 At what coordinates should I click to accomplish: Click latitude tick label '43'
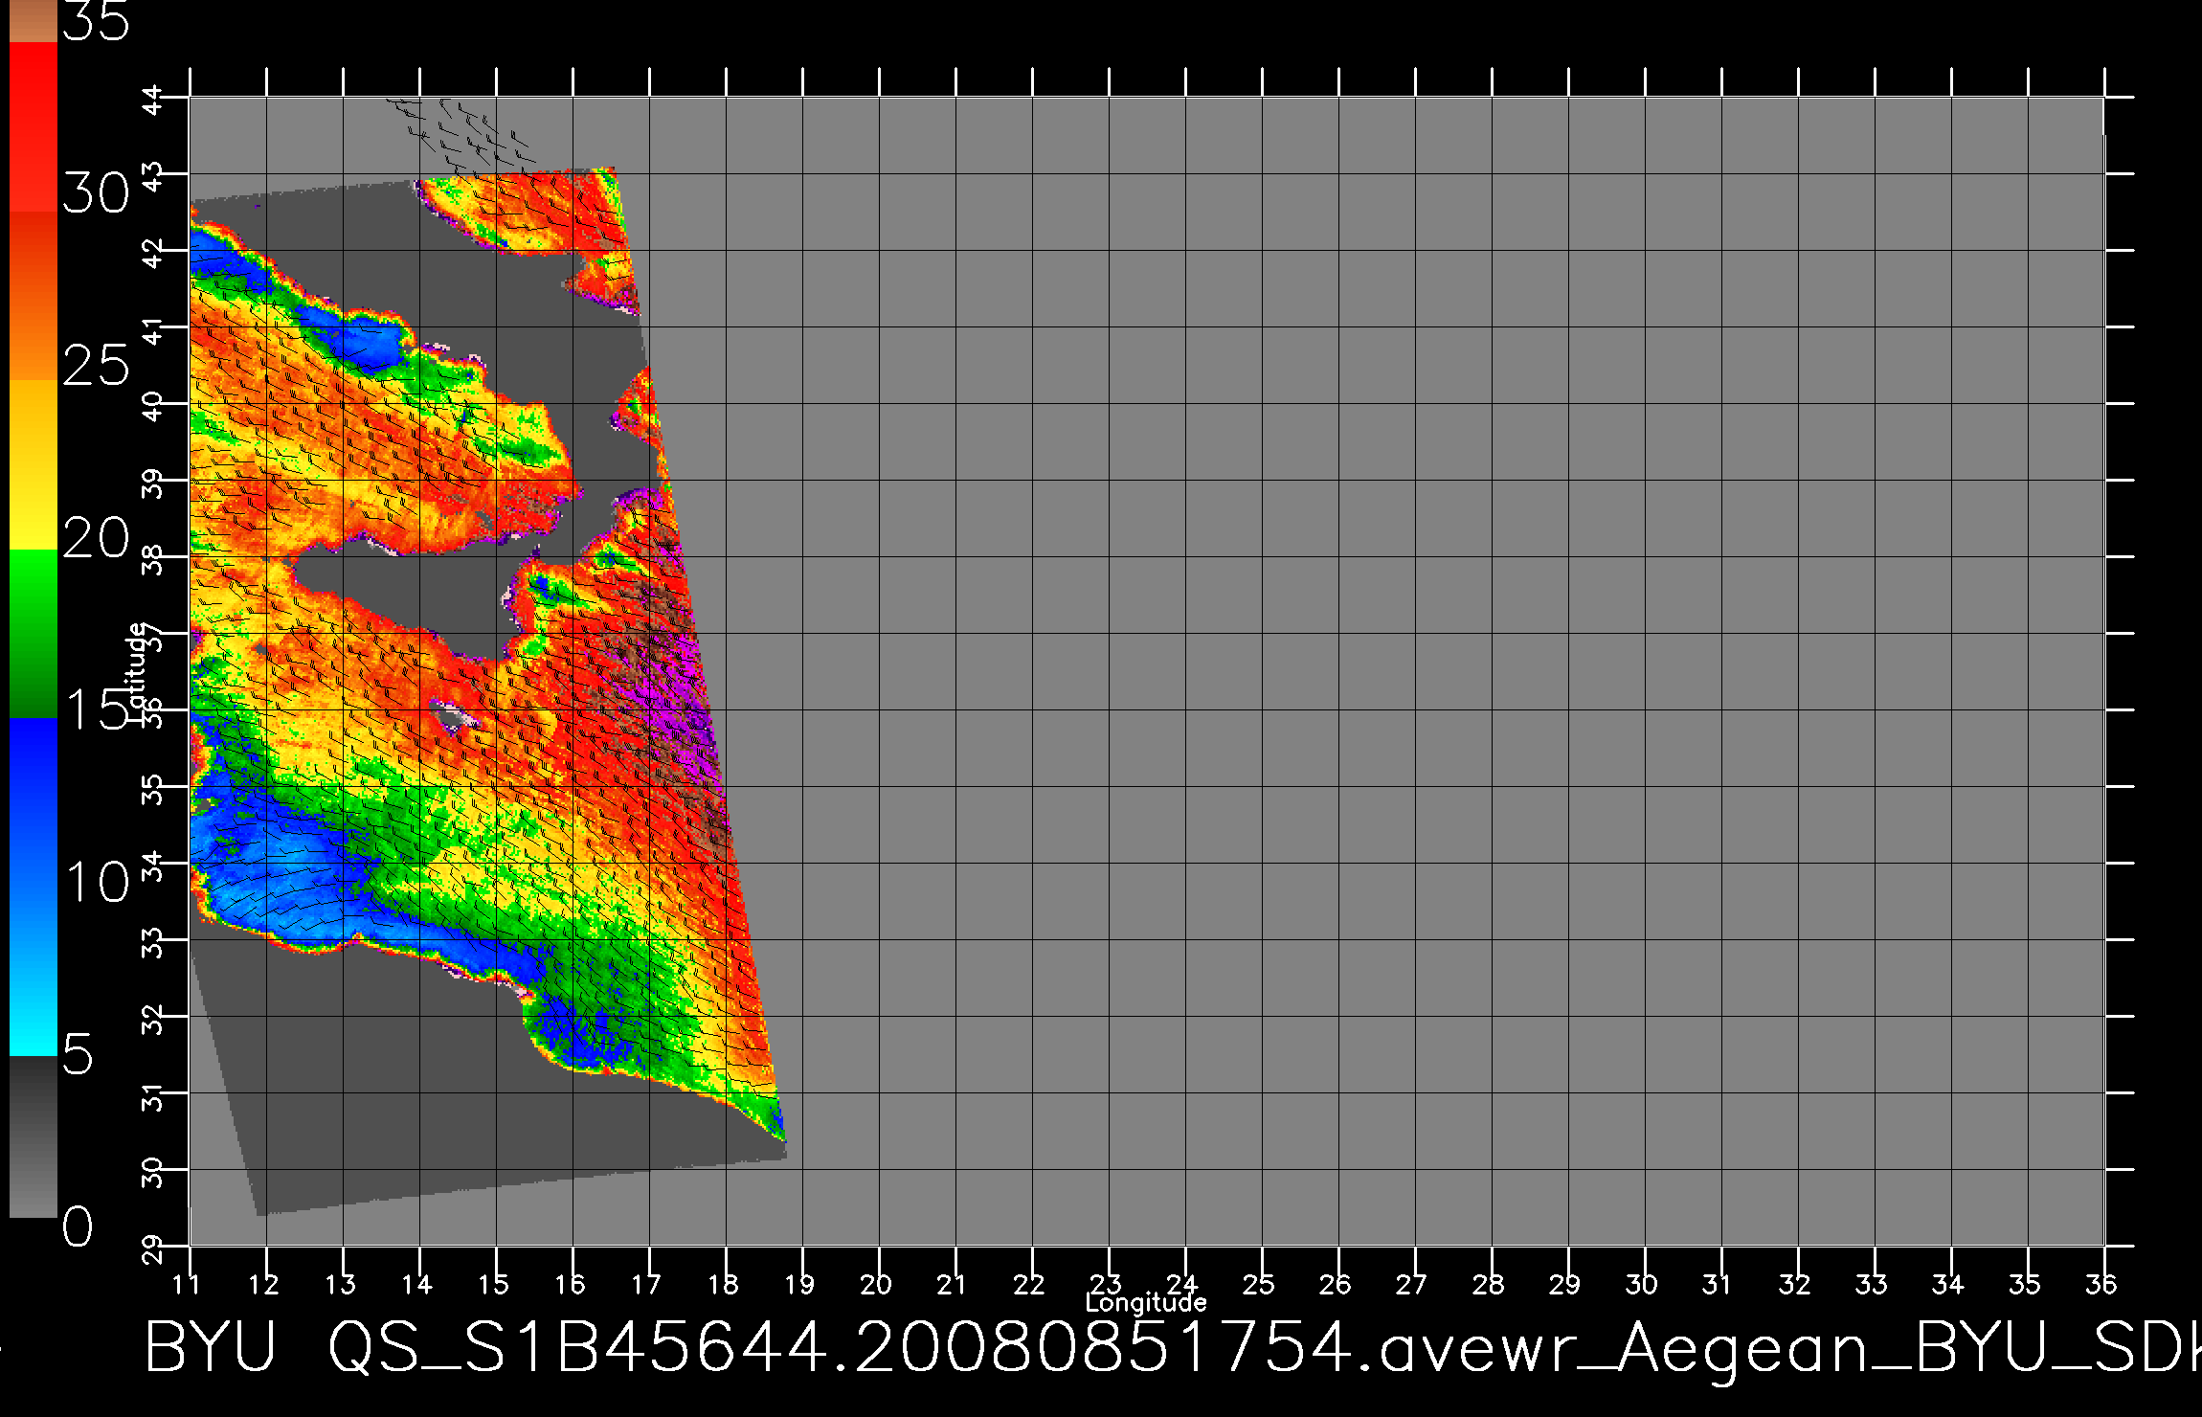153,175
